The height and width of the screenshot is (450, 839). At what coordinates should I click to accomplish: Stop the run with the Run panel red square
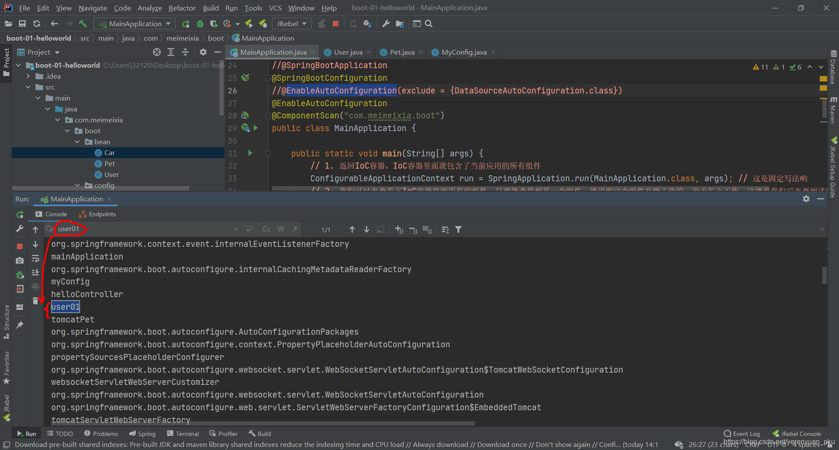pos(20,246)
